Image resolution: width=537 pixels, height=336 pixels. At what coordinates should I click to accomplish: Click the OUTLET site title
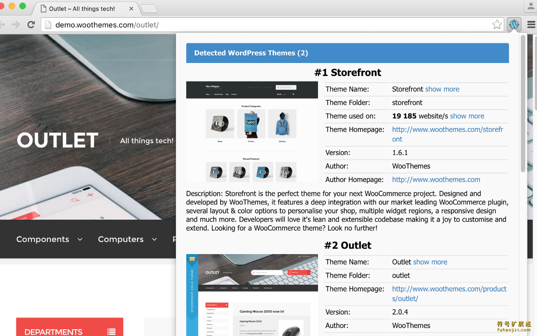pos(57,140)
